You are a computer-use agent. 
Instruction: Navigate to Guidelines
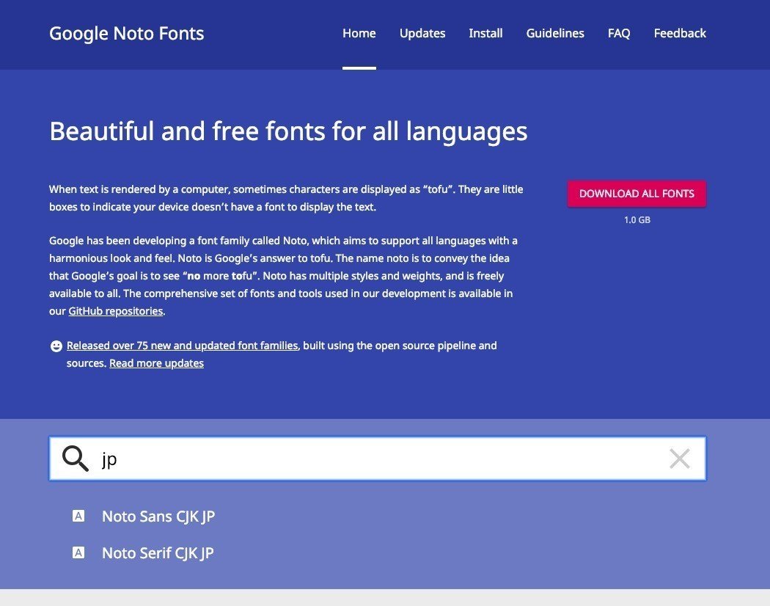pos(555,33)
